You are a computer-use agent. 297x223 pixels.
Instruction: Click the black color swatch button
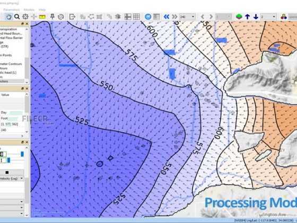[7, 173]
